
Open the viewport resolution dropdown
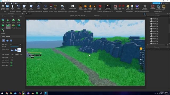click(78, 16)
